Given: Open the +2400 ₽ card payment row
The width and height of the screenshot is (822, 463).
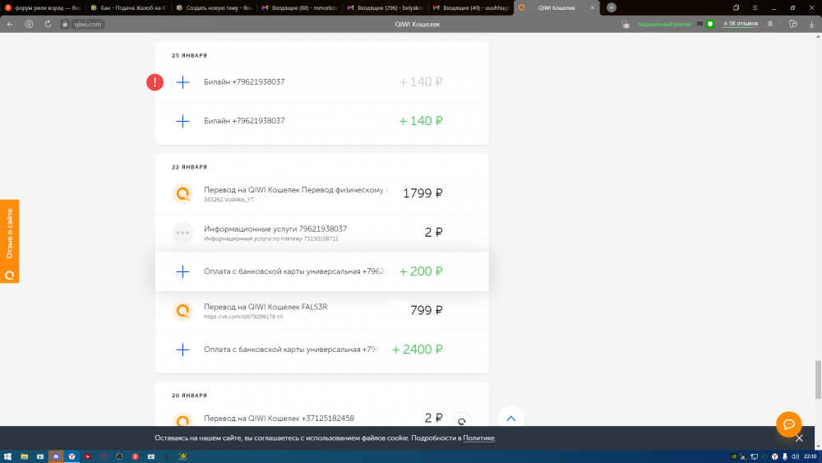Looking at the screenshot, I should 322,350.
